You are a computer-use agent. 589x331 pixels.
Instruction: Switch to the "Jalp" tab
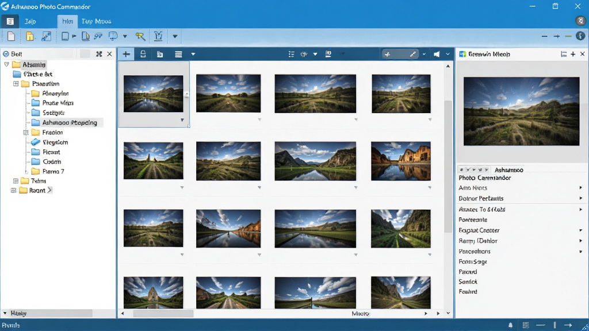tap(30, 21)
